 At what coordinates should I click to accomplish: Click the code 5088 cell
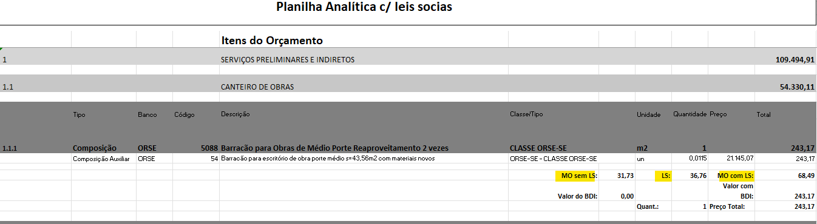(208, 148)
